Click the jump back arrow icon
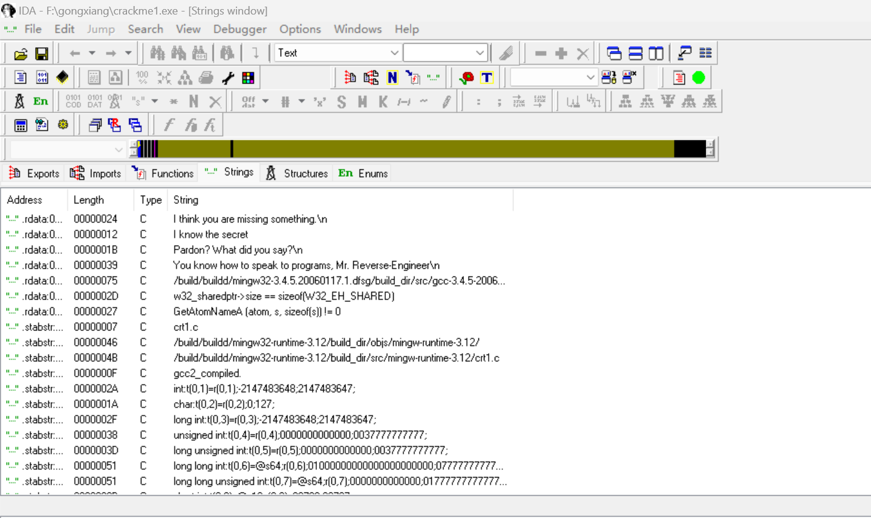Screen dimensions: 871x518 coord(75,53)
